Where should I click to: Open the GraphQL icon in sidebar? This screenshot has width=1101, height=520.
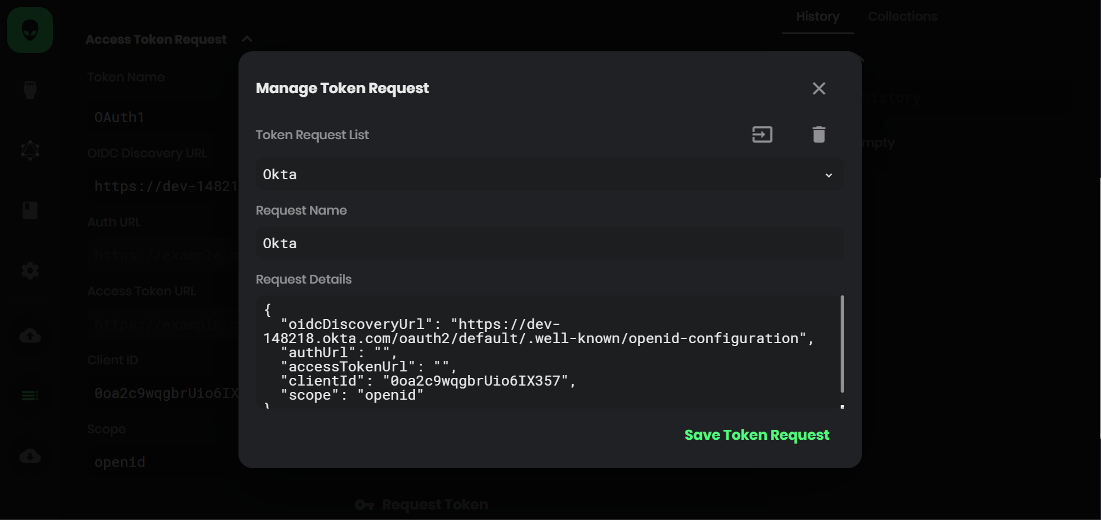tap(30, 150)
